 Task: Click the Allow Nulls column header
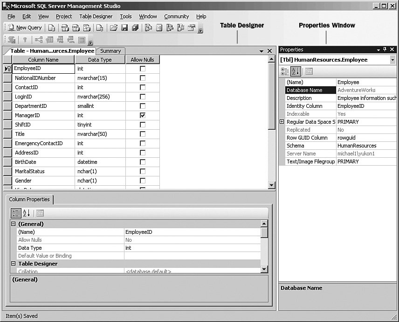pyautogui.click(x=143, y=60)
